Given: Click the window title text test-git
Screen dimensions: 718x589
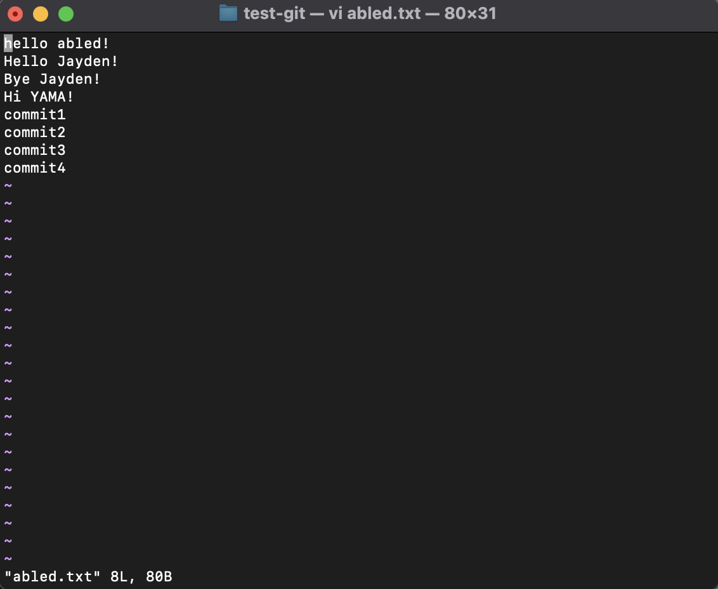Looking at the screenshot, I should pyautogui.click(x=274, y=14).
